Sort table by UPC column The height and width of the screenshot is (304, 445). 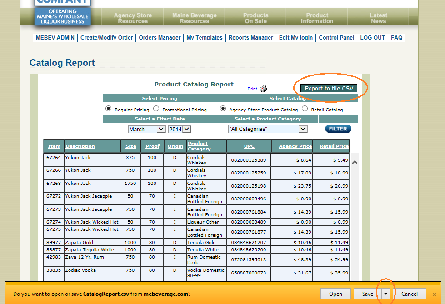[249, 146]
